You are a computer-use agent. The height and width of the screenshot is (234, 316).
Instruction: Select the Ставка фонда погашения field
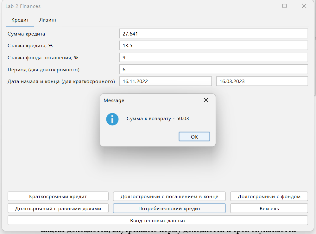pos(214,57)
